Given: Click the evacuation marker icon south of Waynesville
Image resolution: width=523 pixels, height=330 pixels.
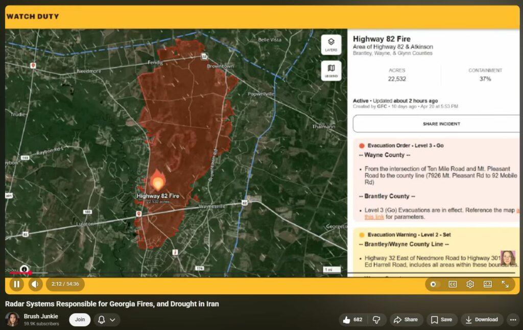Looking at the screenshot, I should [x=175, y=252].
